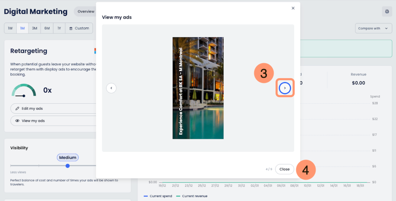This screenshot has width=396, height=201.
Task: Switch to the Overview tab
Action: coord(85,11)
